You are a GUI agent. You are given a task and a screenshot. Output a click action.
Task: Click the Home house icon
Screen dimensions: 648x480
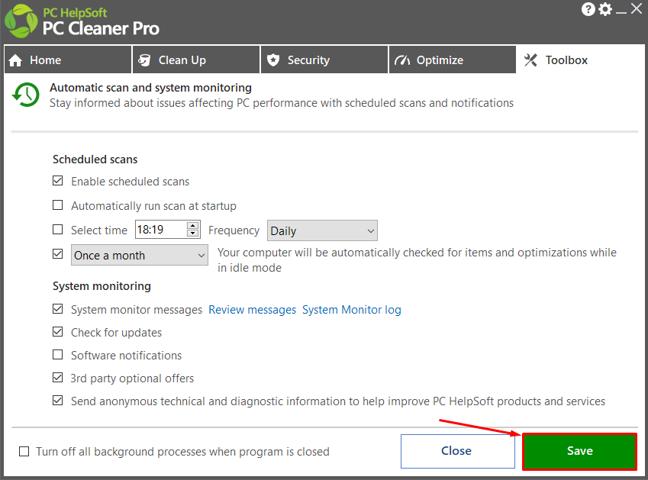15,60
